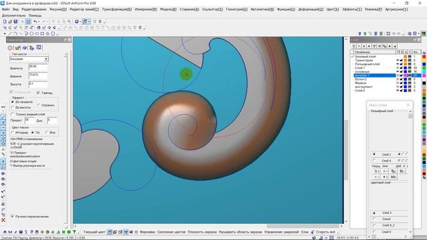
Task: Click the New layer icon in the layers toolbar
Action: (354, 46)
